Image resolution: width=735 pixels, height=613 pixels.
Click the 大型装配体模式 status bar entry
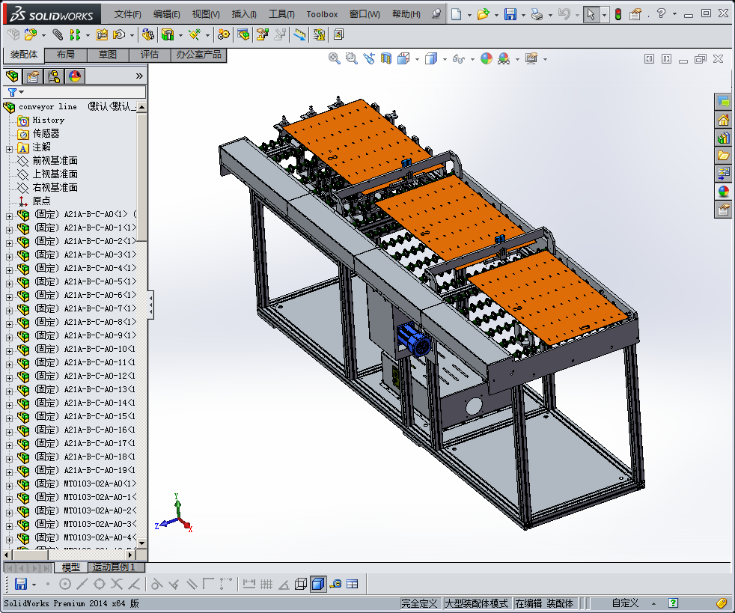(x=476, y=603)
